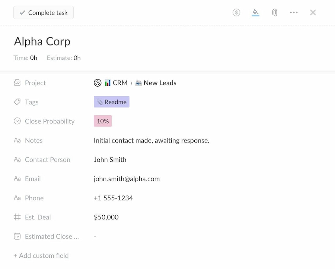The image size is (335, 269).
Task: Click the project box icon next to Project
Action: [17, 83]
